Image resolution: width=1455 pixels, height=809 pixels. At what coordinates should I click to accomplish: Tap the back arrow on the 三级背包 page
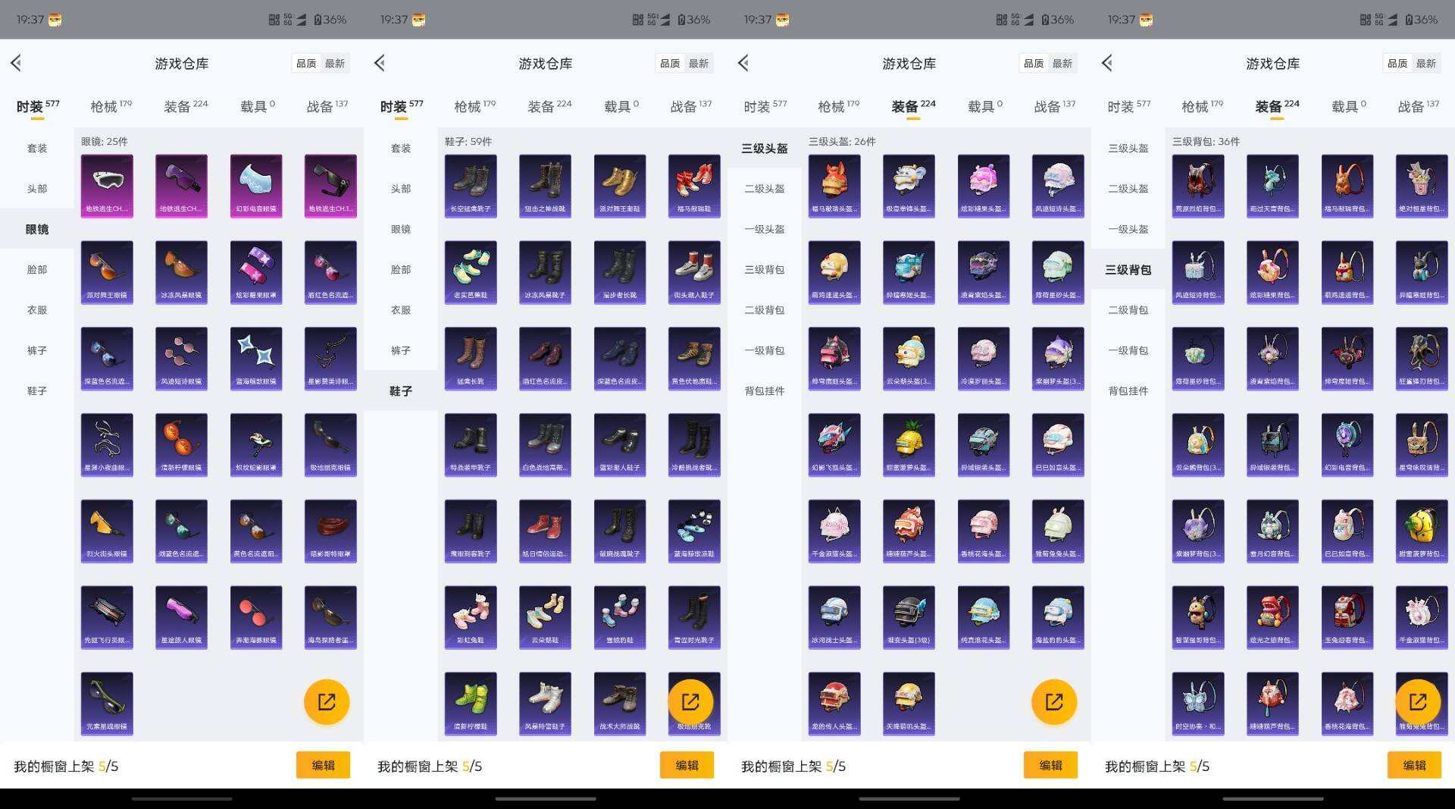pyautogui.click(x=1106, y=63)
